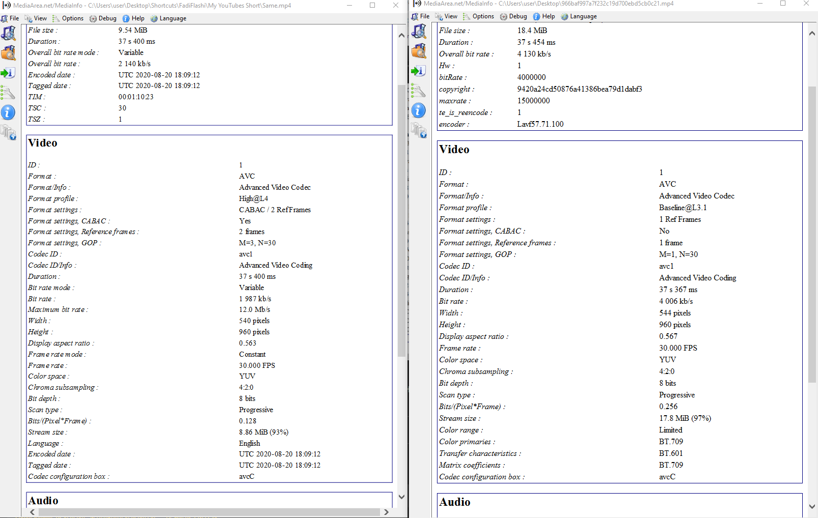Viewport: 818px width, 518px height.
Task: Click Transfer characteristics value BT.601
Action: click(671, 453)
